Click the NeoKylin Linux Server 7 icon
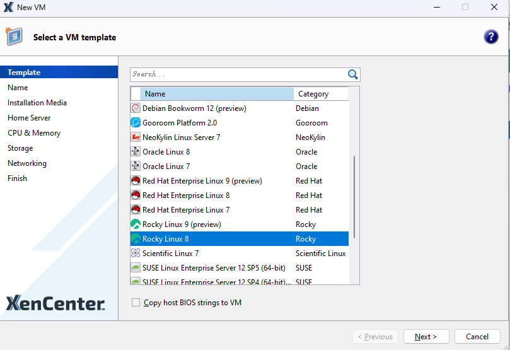The height and width of the screenshot is (350, 510). point(136,137)
